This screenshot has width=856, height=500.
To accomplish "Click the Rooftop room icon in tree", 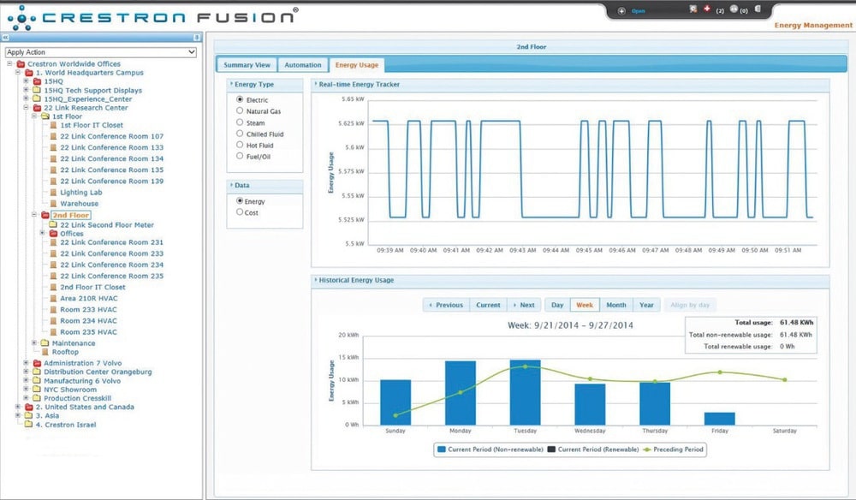I will pyautogui.click(x=45, y=352).
